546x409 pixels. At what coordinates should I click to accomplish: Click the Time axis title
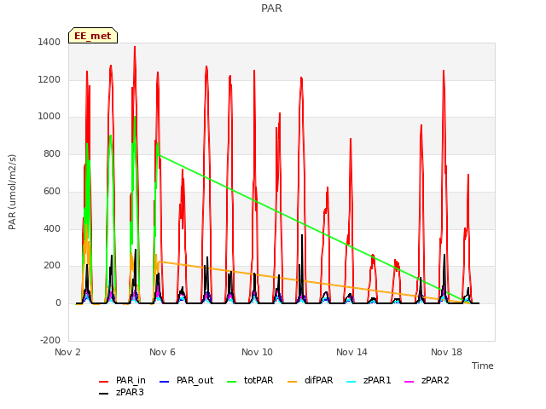click(483, 366)
